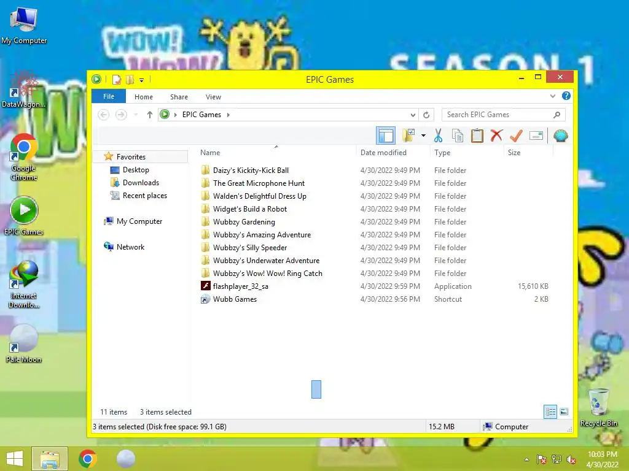Select Widget's Build a Robot folder
The height and width of the screenshot is (471, 629).
click(250, 209)
